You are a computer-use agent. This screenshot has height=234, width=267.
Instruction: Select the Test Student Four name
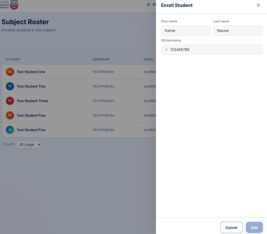pos(31,115)
